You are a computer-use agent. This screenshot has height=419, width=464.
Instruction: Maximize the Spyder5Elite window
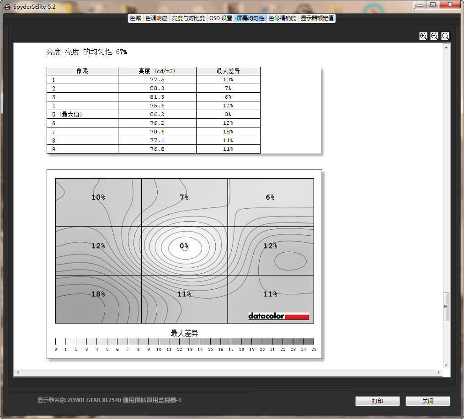[x=432, y=4]
